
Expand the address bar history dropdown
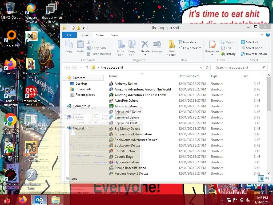(201, 68)
